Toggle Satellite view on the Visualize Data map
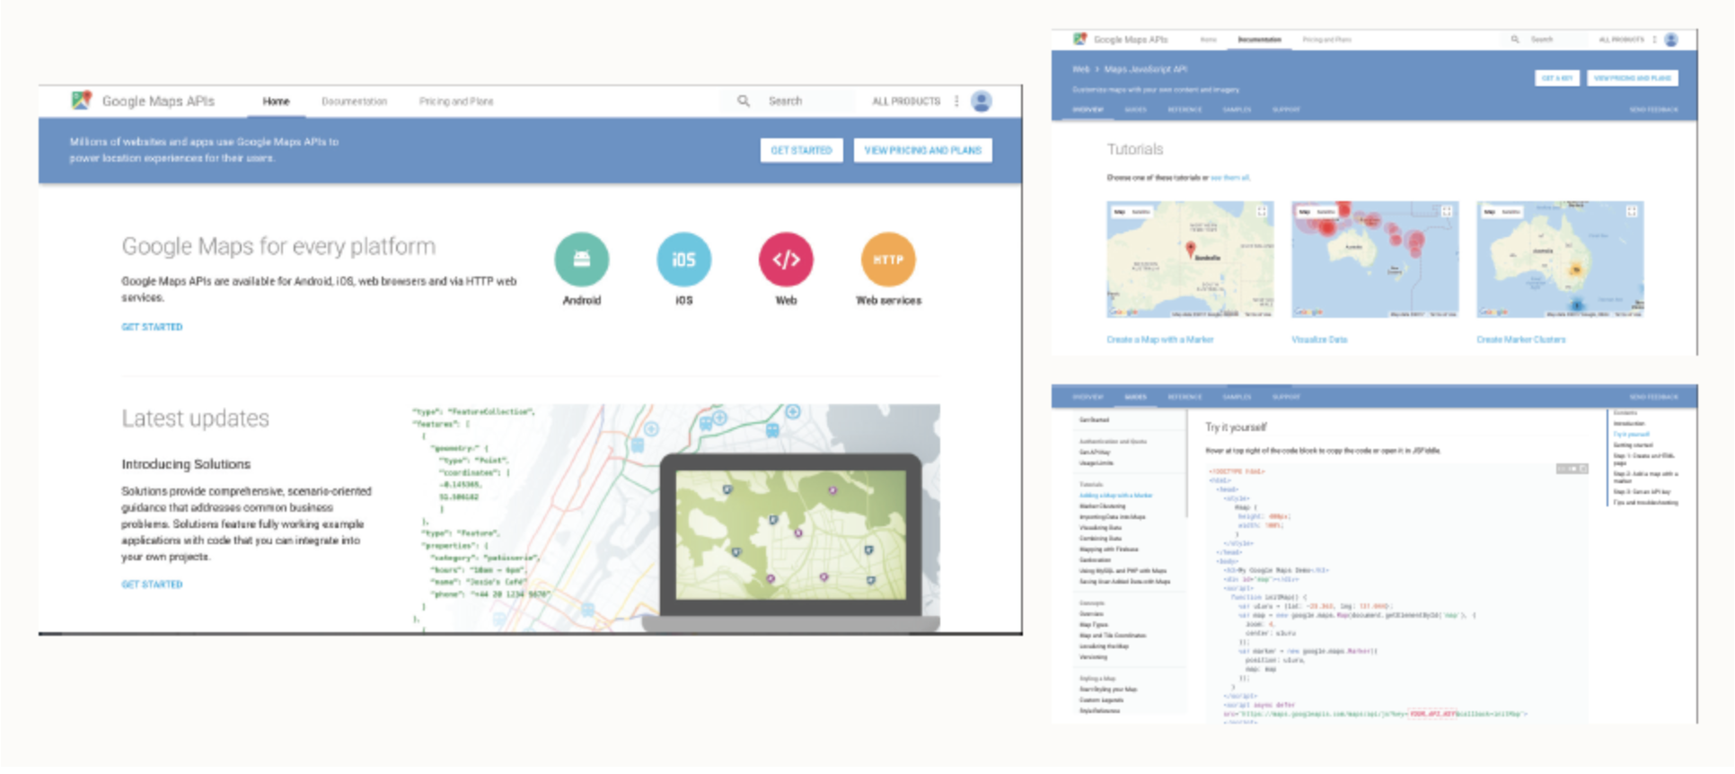Viewport: 1735px width, 774px height. pos(1325,212)
